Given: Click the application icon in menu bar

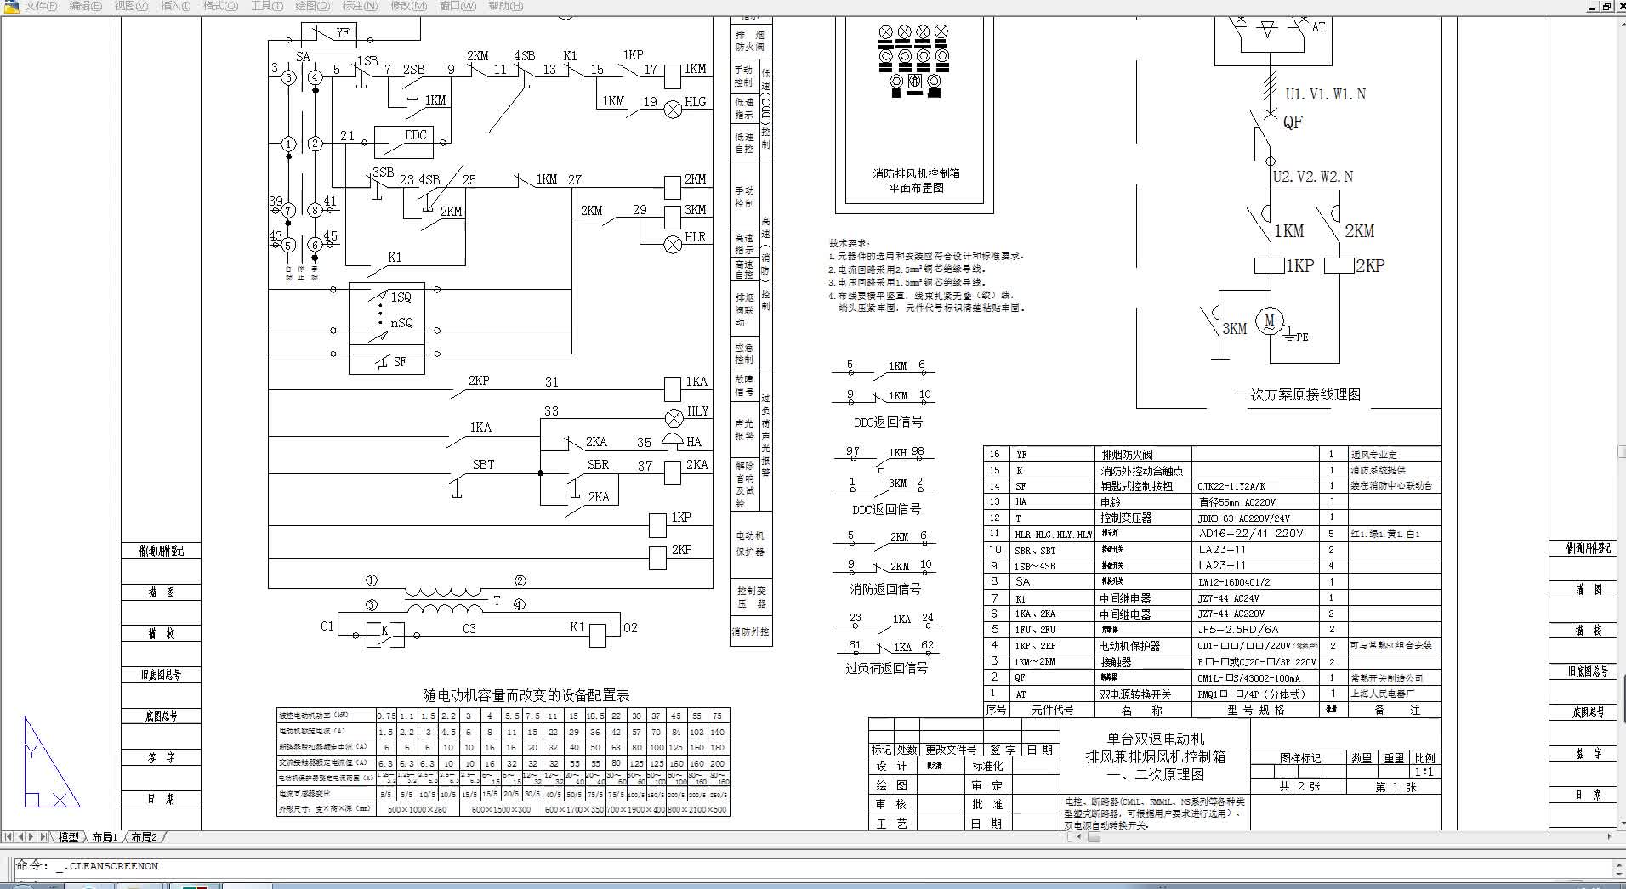Looking at the screenshot, I should (x=10, y=6).
